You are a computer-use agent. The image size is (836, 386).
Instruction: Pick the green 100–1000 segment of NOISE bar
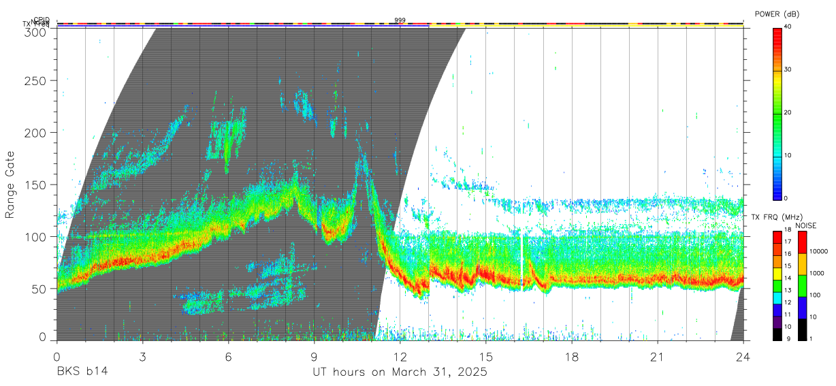coord(802,286)
